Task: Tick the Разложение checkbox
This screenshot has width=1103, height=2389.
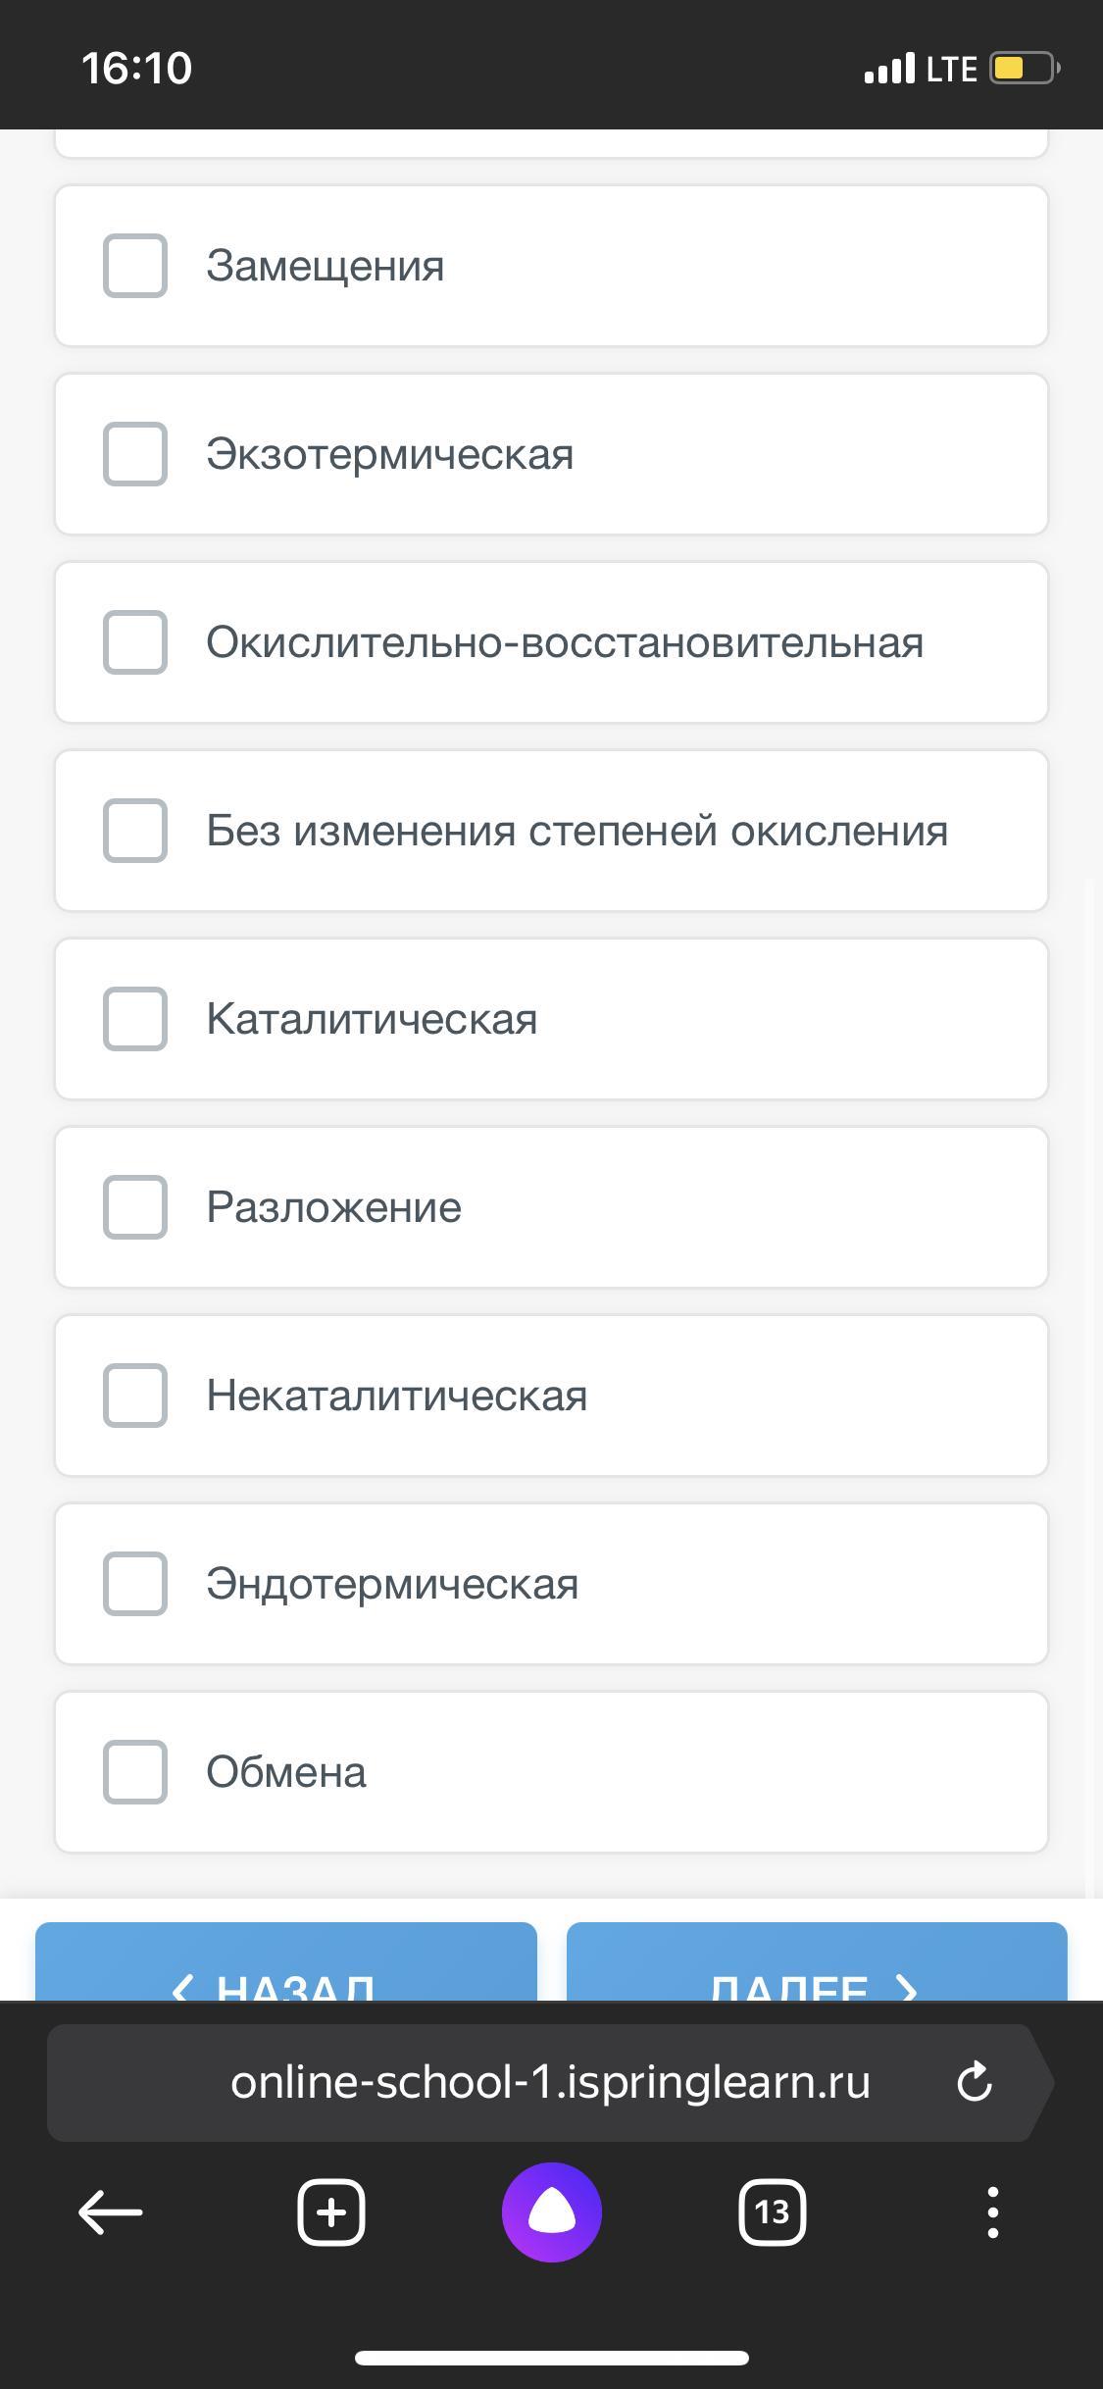Action: pos(135,1207)
